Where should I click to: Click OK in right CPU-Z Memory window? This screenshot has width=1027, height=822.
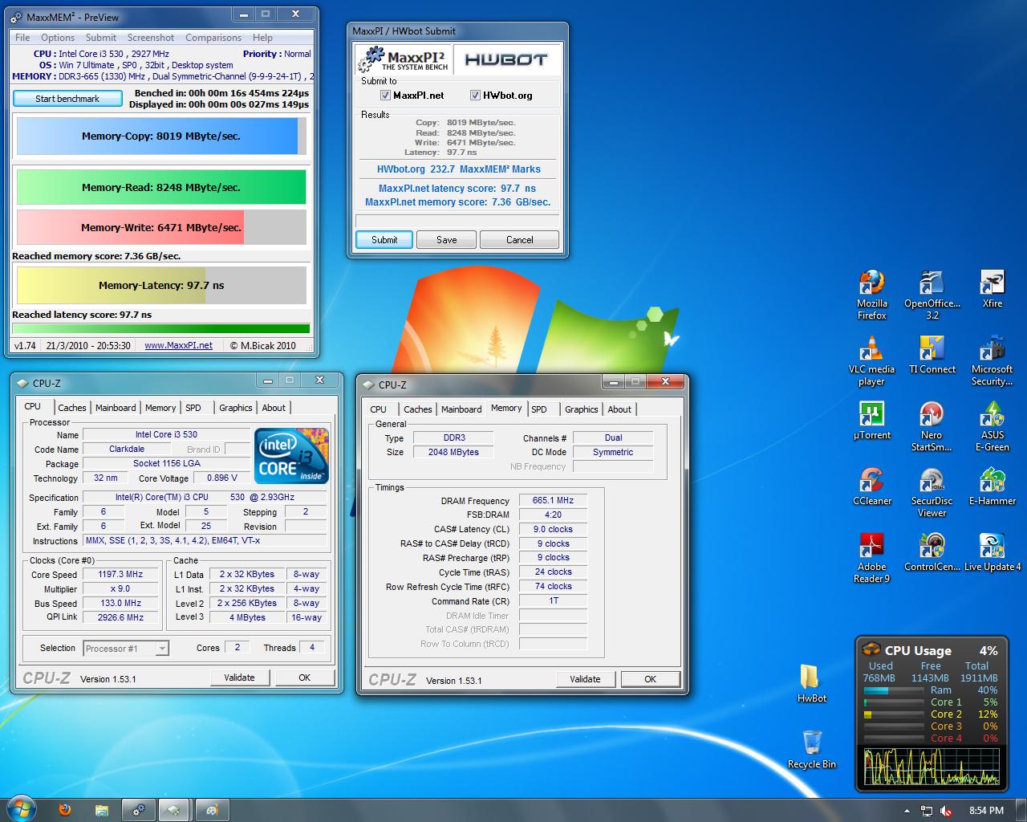coord(650,679)
